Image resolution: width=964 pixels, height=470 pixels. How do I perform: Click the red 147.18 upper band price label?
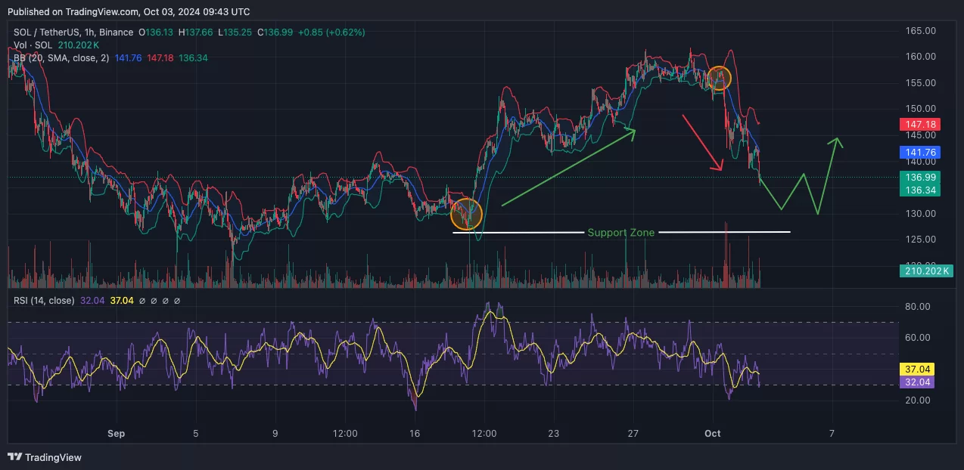pyautogui.click(x=919, y=124)
